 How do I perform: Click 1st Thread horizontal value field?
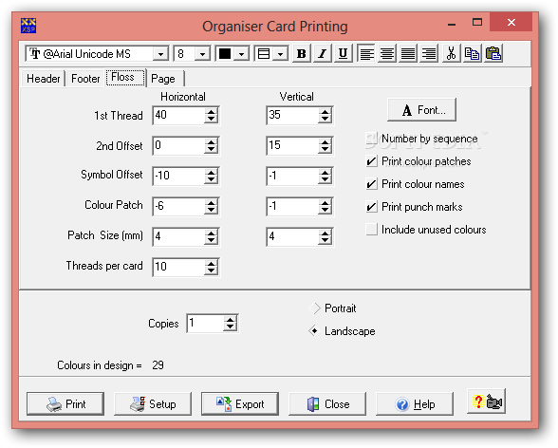tap(178, 115)
